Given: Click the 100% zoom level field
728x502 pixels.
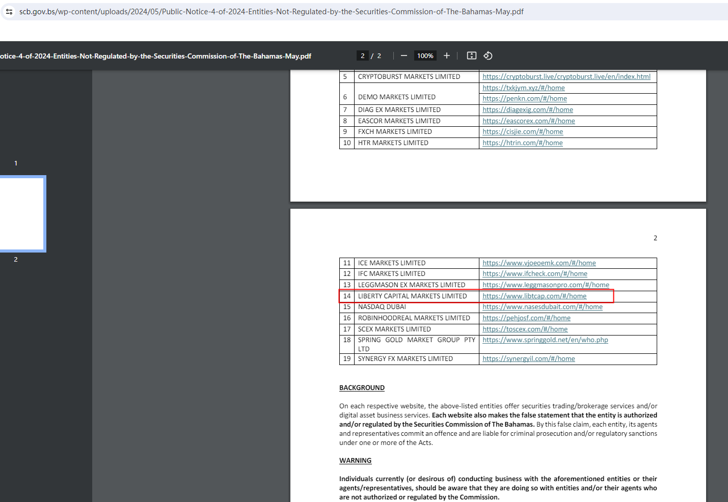Looking at the screenshot, I should [x=425, y=56].
